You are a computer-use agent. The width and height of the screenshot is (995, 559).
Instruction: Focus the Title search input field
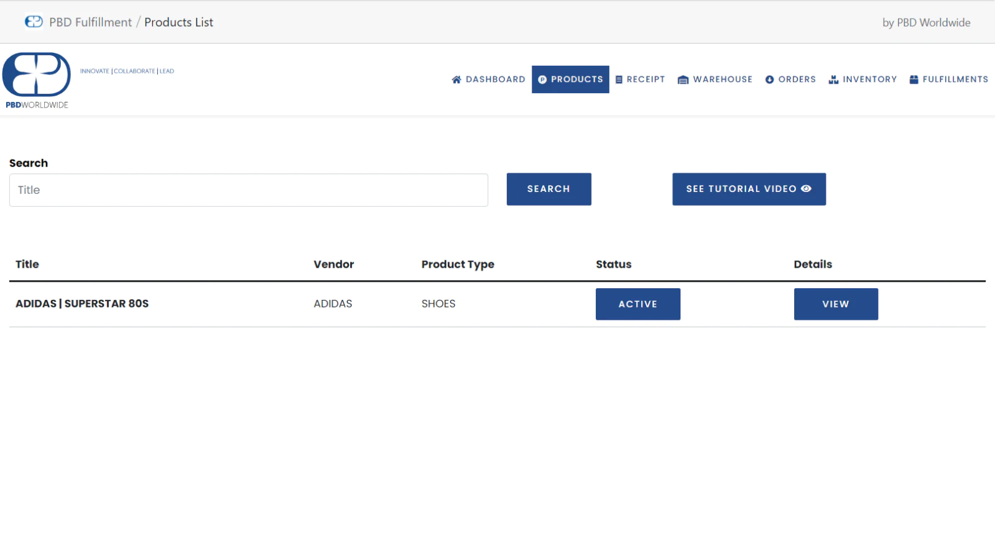pos(249,190)
